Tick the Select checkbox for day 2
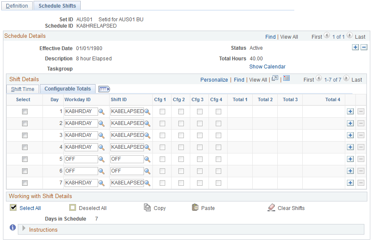 tap(25, 123)
